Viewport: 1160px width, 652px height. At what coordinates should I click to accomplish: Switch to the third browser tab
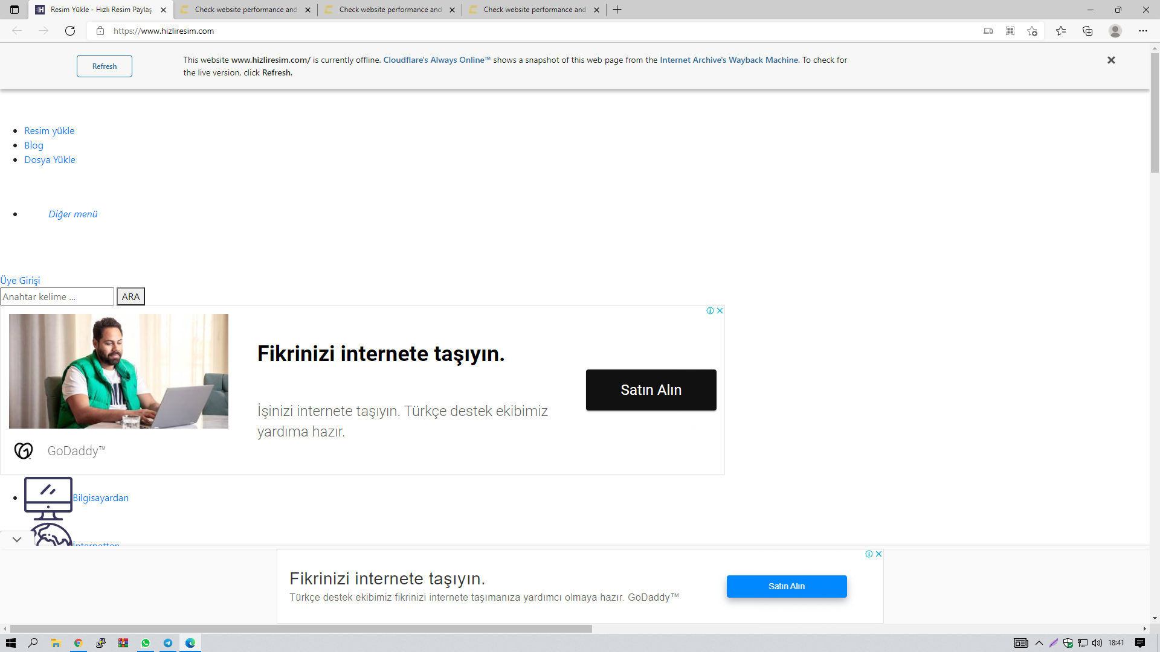(390, 10)
